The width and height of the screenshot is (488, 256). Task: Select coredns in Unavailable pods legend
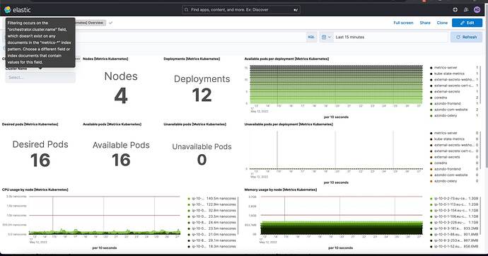441,163
